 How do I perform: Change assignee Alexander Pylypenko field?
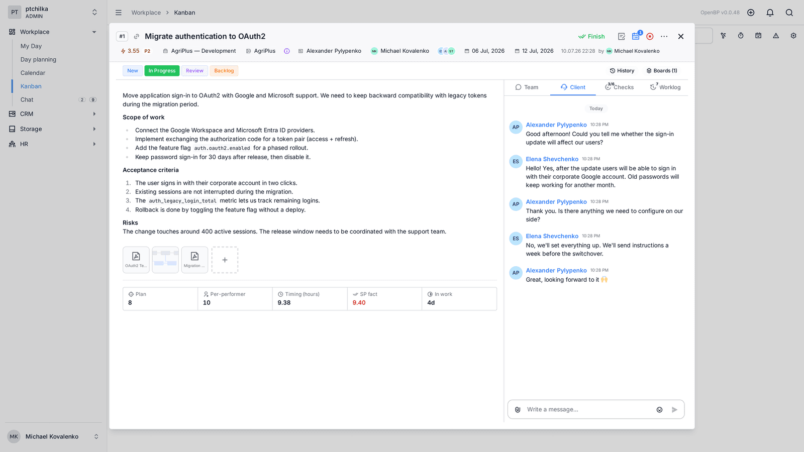point(330,51)
